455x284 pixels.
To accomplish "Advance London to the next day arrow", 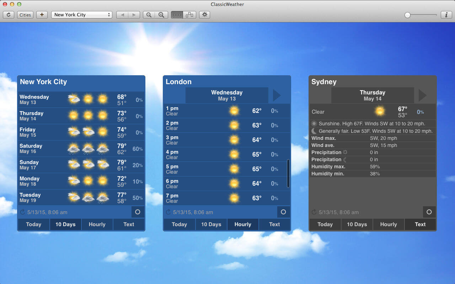I will [x=277, y=95].
